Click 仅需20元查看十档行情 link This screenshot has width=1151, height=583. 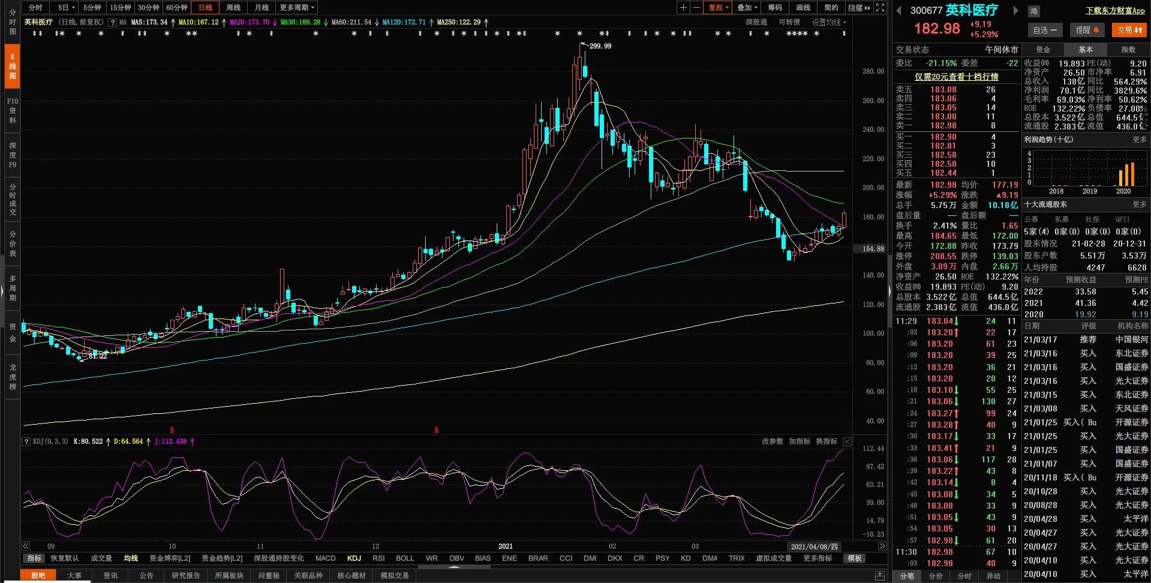coord(956,77)
